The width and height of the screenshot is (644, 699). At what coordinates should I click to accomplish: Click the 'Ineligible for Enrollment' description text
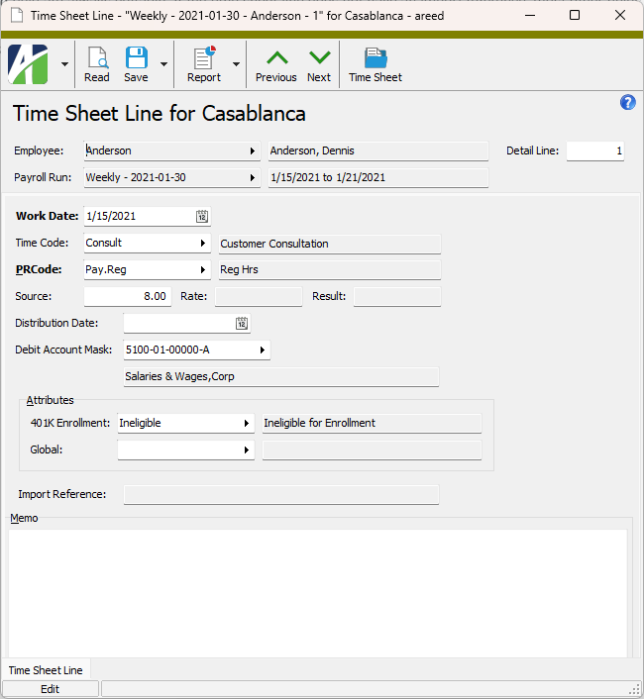point(319,423)
